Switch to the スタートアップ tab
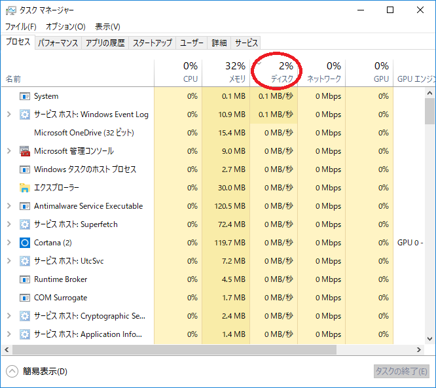 point(153,43)
